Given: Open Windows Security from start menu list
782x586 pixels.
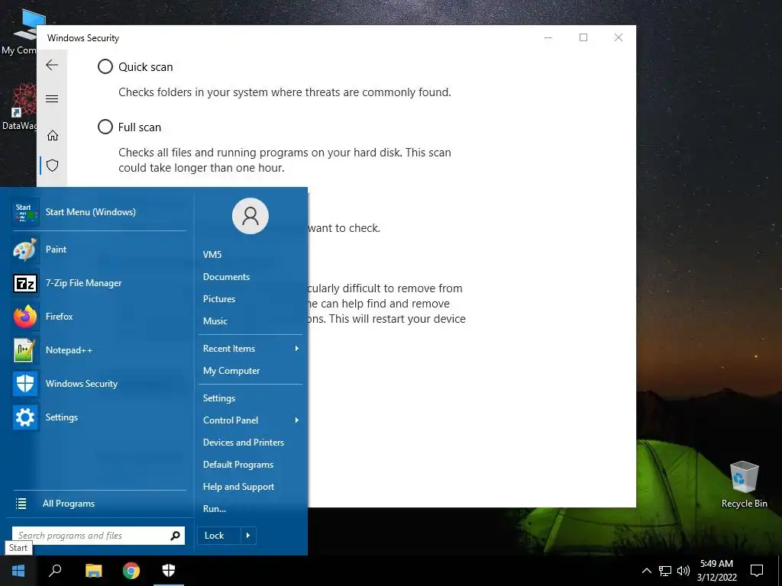Looking at the screenshot, I should click(x=99, y=384).
